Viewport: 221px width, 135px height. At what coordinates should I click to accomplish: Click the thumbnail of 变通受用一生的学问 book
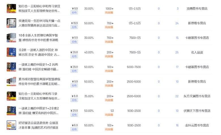point(10,23)
